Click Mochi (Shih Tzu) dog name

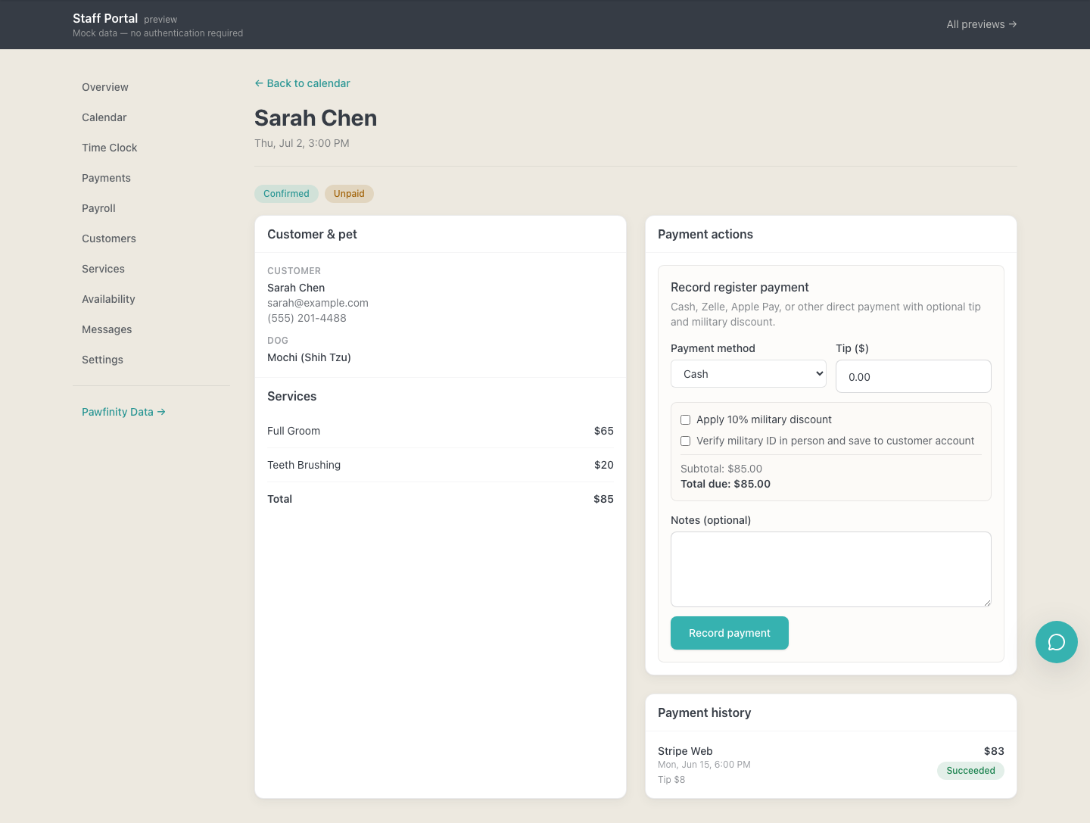coord(309,357)
